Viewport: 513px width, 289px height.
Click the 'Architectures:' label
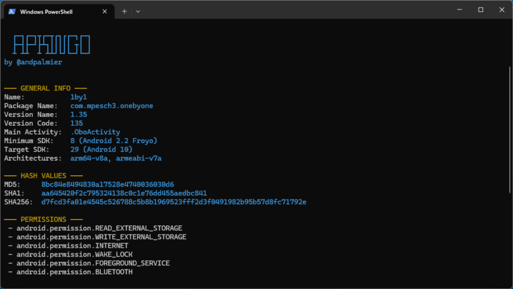tap(33, 158)
